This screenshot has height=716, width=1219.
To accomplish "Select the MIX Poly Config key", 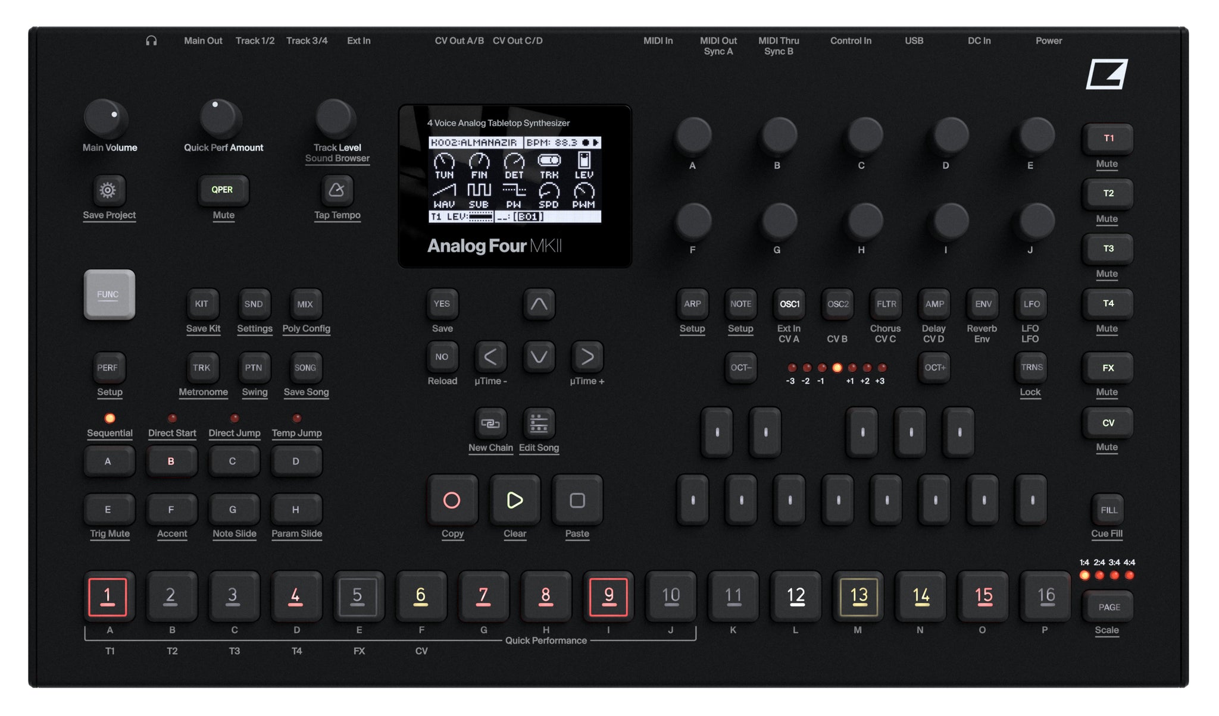I will [x=305, y=304].
